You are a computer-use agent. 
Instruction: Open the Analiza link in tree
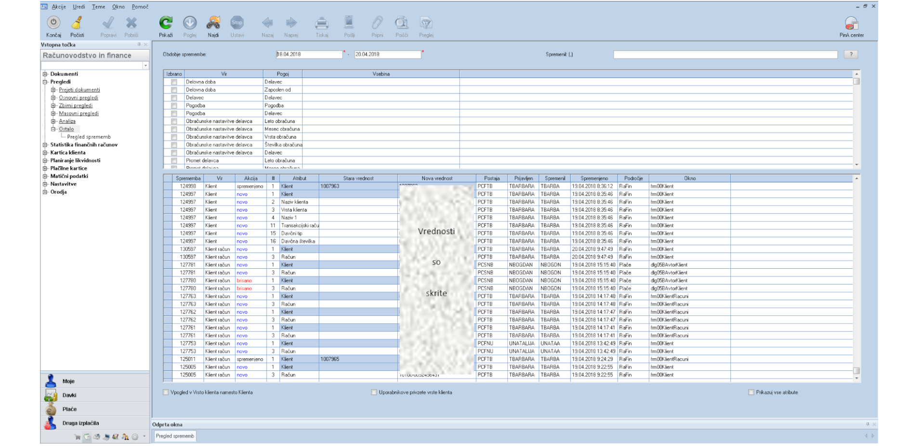point(67,121)
